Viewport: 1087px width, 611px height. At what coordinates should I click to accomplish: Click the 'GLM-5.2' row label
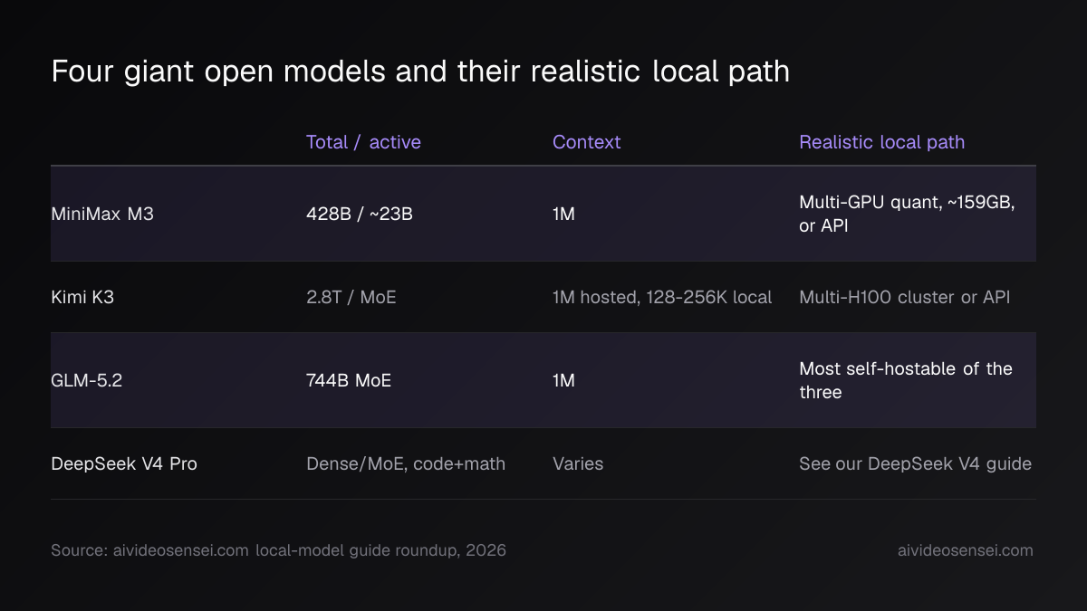click(x=87, y=380)
